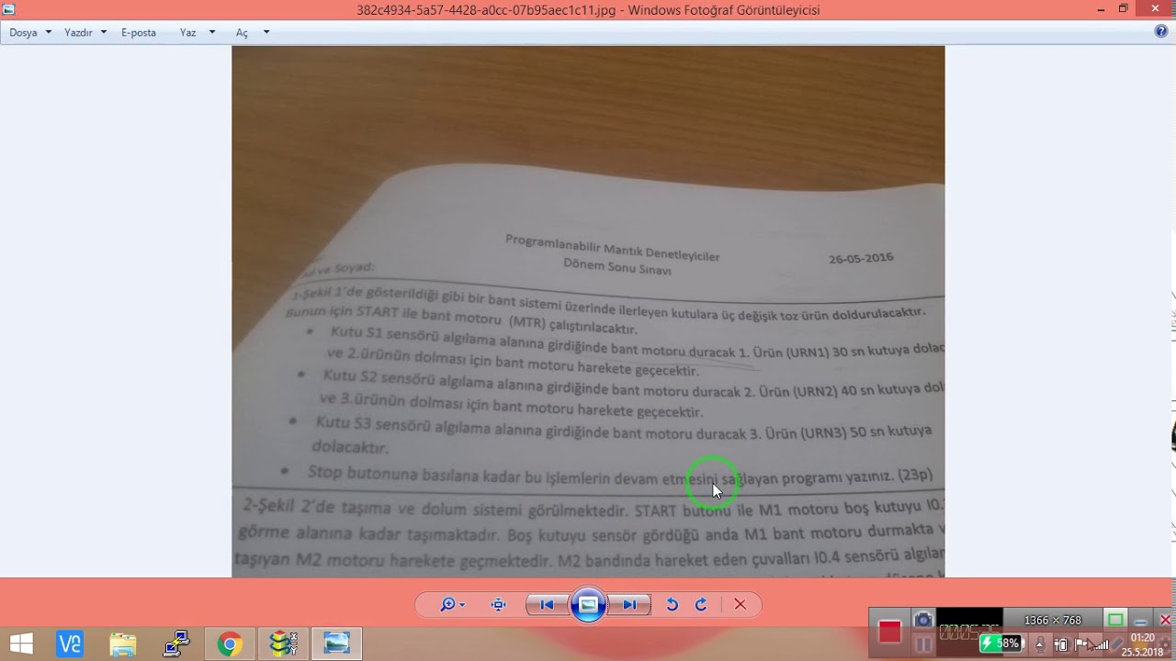Open the Windows Start button
This screenshot has height=661, width=1176.
(21, 644)
